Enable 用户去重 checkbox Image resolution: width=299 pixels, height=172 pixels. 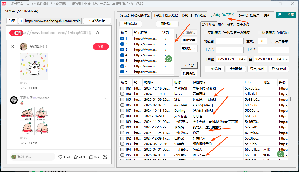coord(273,41)
